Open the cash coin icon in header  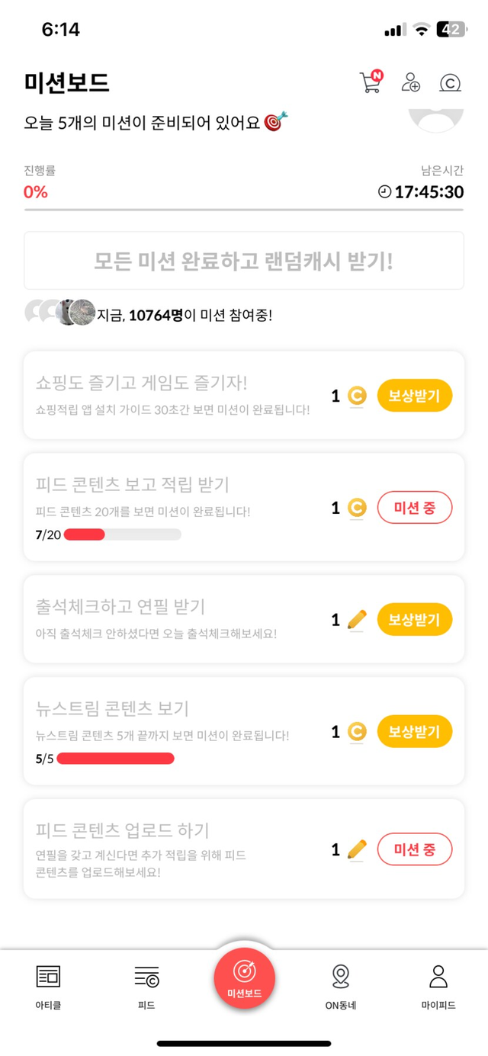tap(451, 83)
